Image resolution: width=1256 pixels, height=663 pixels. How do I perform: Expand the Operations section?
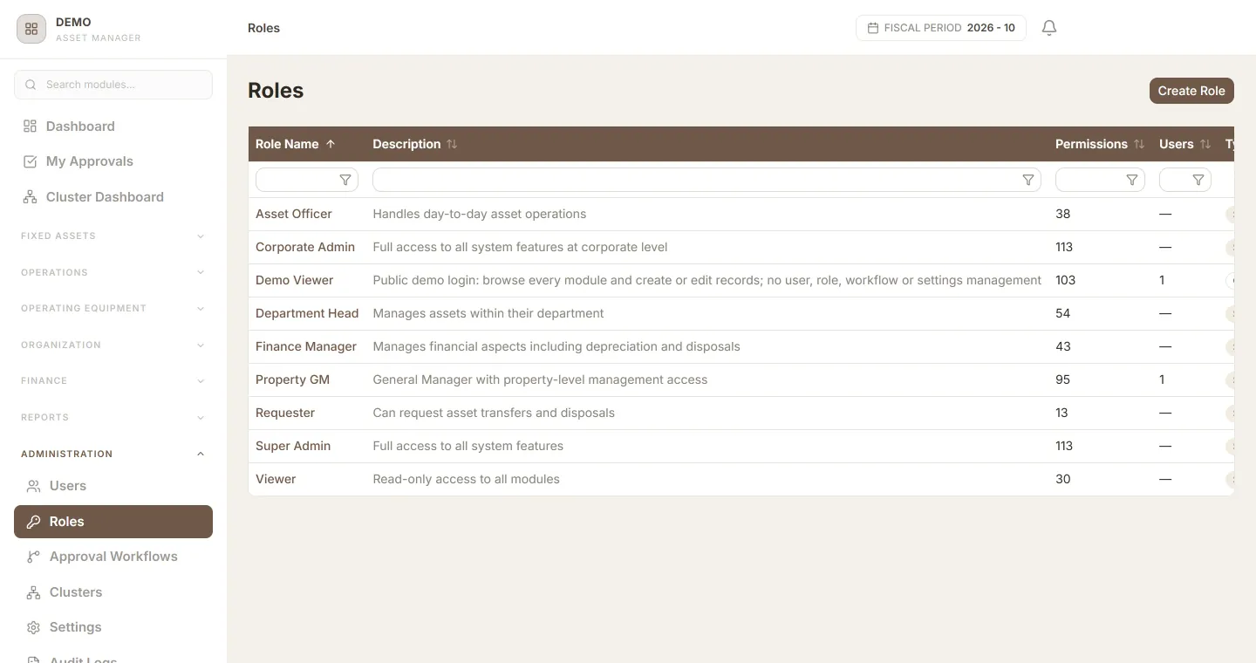point(113,272)
